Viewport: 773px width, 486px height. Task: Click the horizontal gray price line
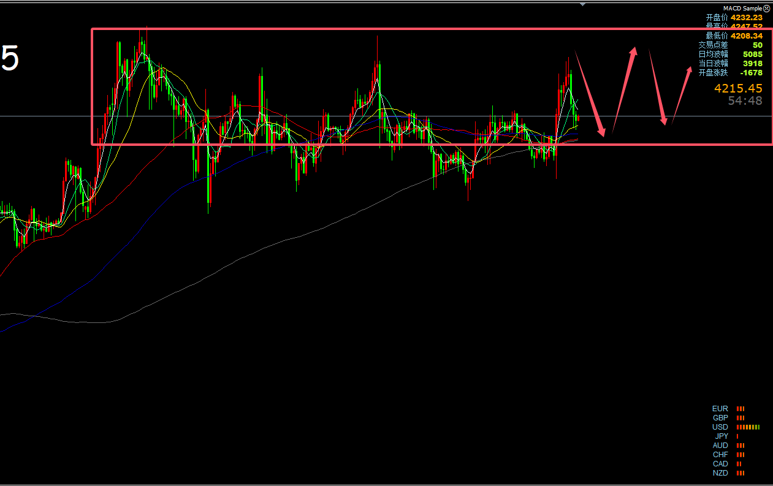click(x=386, y=116)
